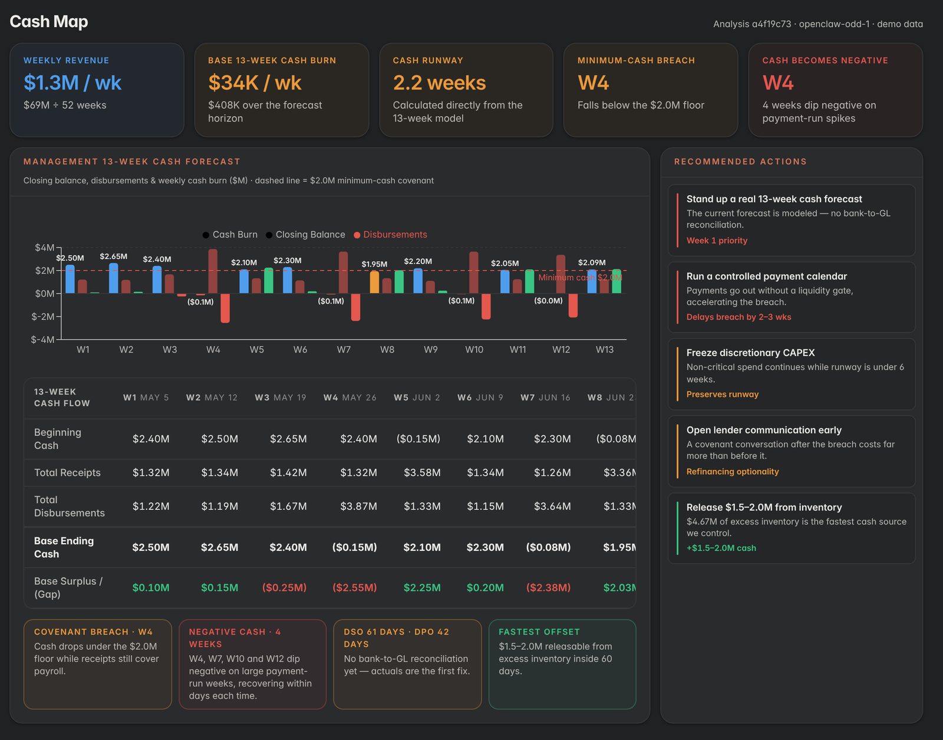Image resolution: width=943 pixels, height=740 pixels.
Task: Click the Total Receipts row label
Action: (67, 473)
